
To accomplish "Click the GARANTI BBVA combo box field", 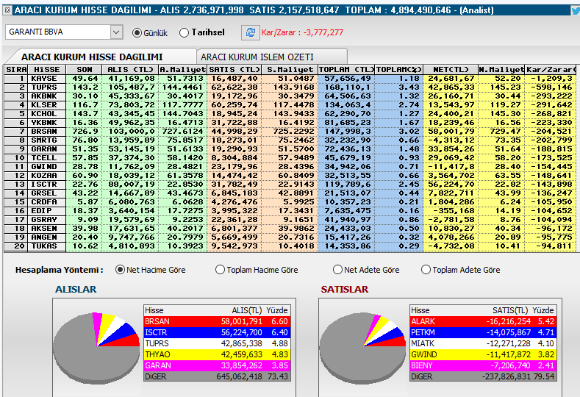I will pyautogui.click(x=64, y=32).
